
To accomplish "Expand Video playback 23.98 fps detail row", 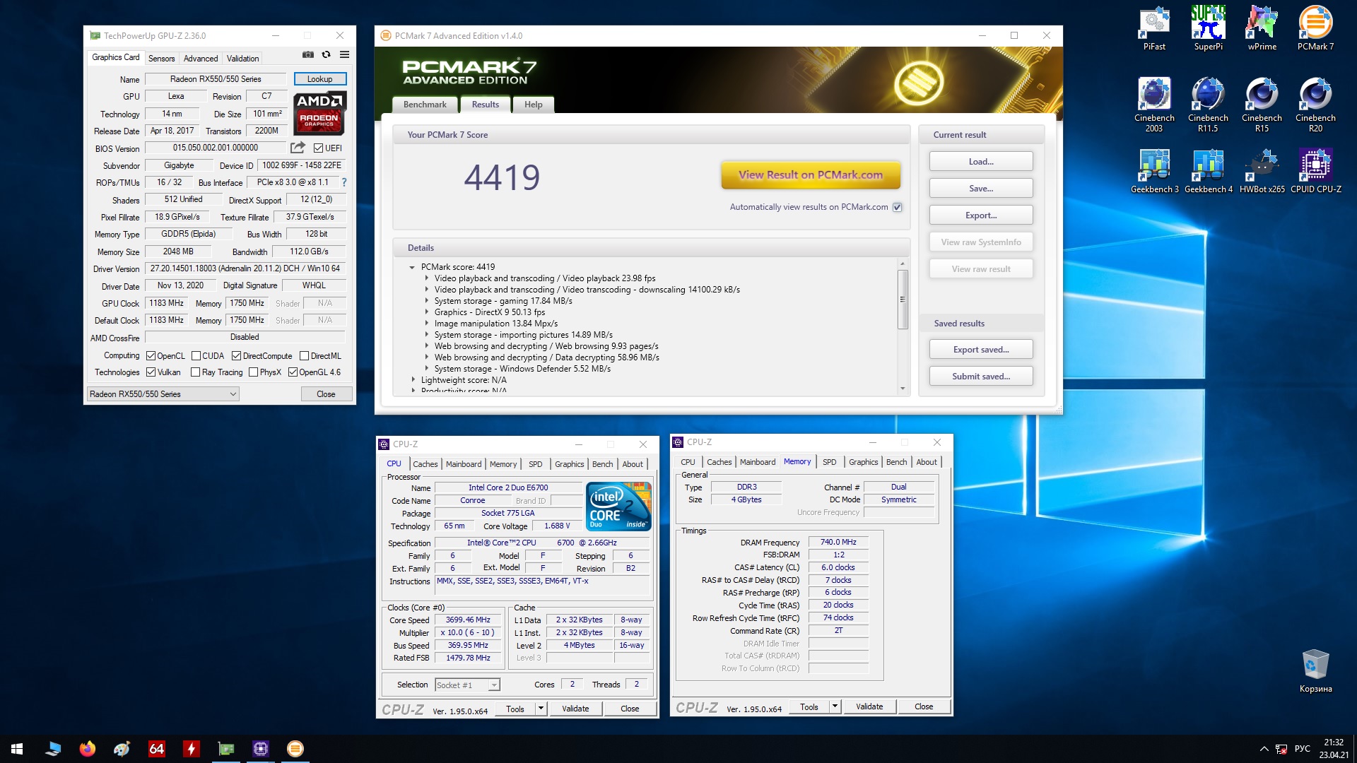I will click(426, 278).
